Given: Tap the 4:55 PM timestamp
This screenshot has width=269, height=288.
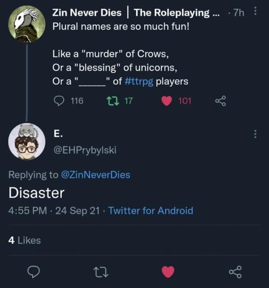Looking at the screenshot, I should click(28, 210).
